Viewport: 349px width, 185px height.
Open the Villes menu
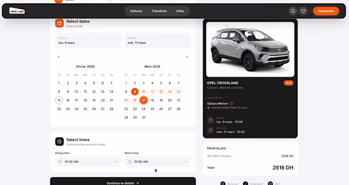180,11
